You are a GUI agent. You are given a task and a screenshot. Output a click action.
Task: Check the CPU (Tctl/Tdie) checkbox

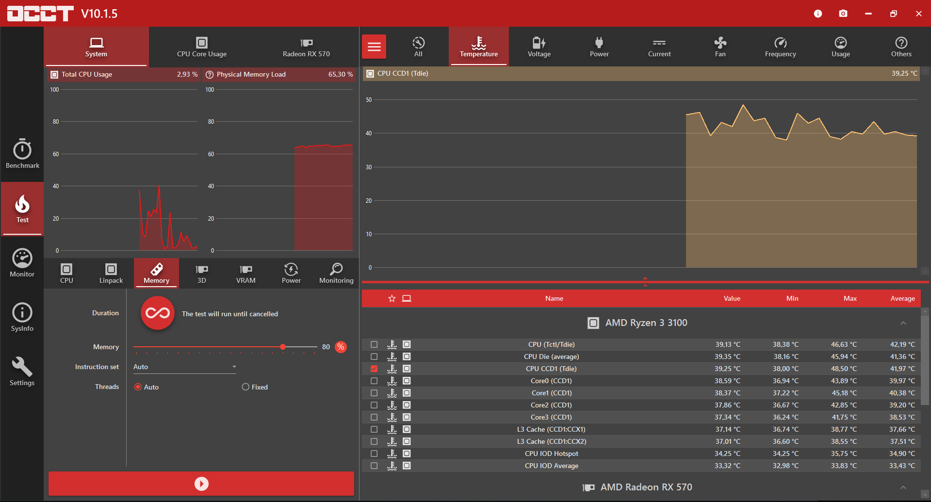[x=374, y=344]
